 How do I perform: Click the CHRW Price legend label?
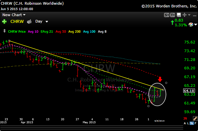point(17,32)
